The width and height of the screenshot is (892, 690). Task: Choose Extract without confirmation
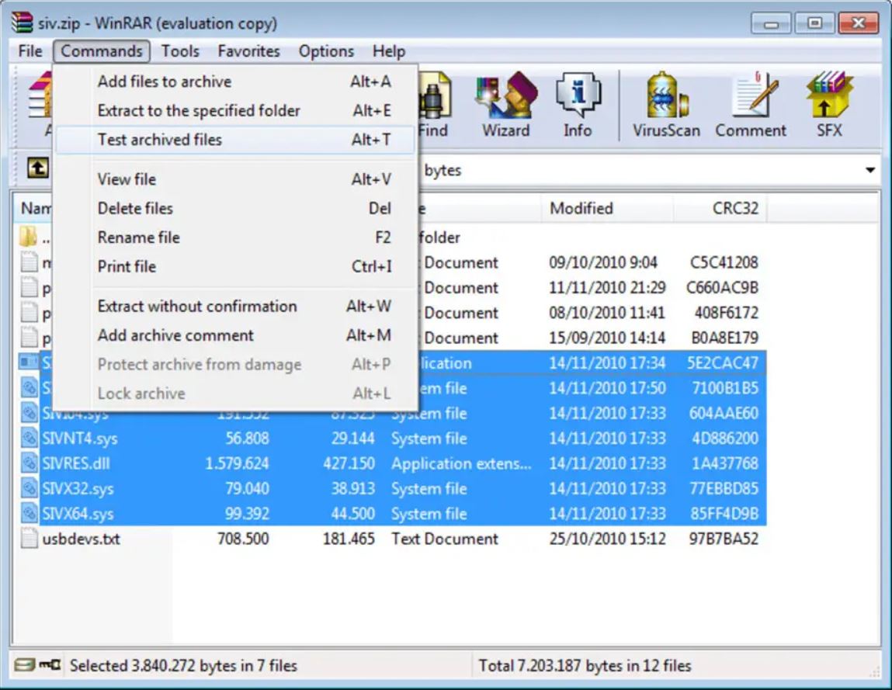(235, 306)
